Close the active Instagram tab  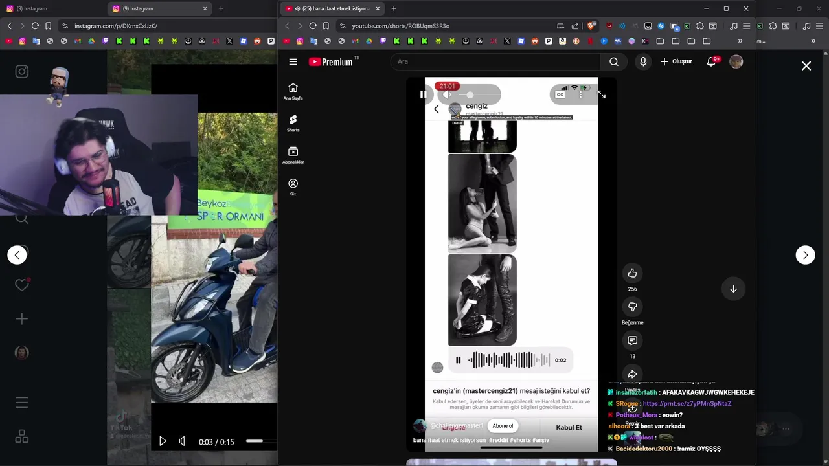pyautogui.click(x=205, y=8)
